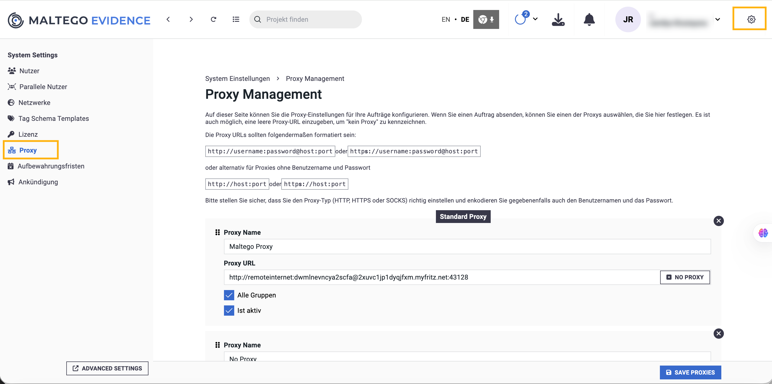
Task: Open the project list icon
Action: 236,19
